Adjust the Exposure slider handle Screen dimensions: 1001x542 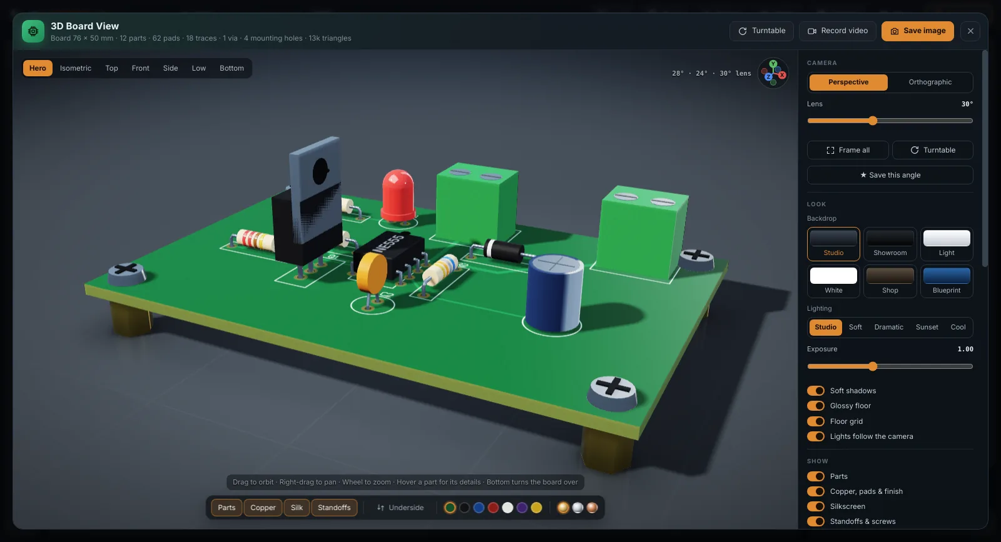[873, 366]
